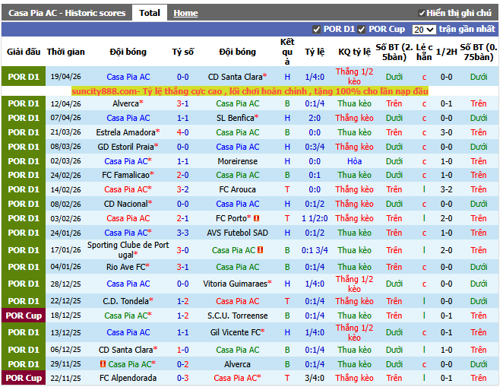Click red card icon in 29/11/25 Alverca match
Screen dimensions: 503x387
[x=103, y=364]
